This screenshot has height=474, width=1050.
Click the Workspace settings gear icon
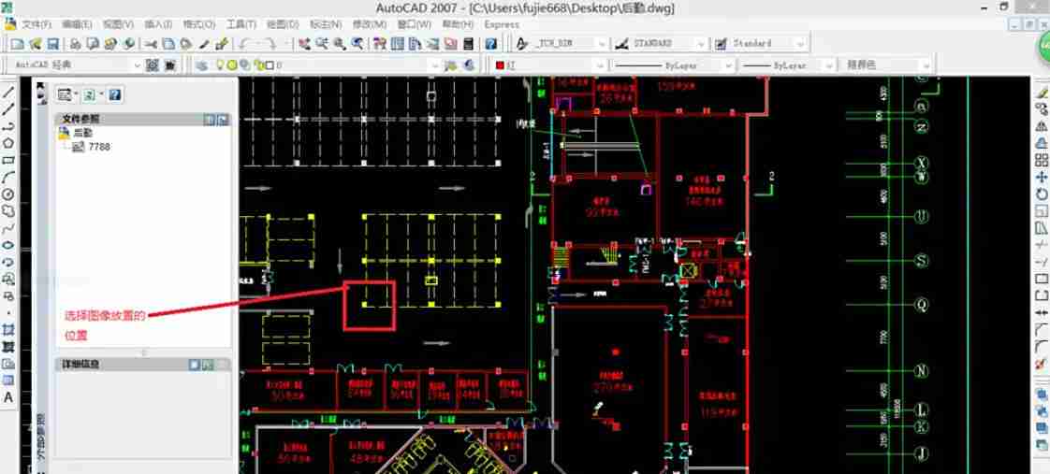point(153,65)
